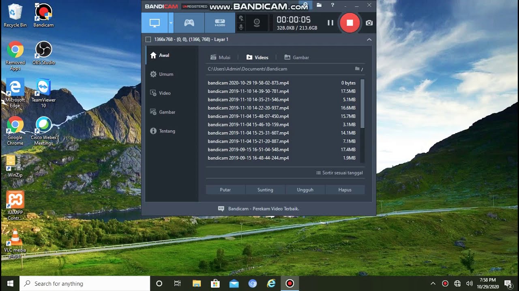Toggle mouse cursor effect icon
The height and width of the screenshot is (291, 519).
click(241, 19)
